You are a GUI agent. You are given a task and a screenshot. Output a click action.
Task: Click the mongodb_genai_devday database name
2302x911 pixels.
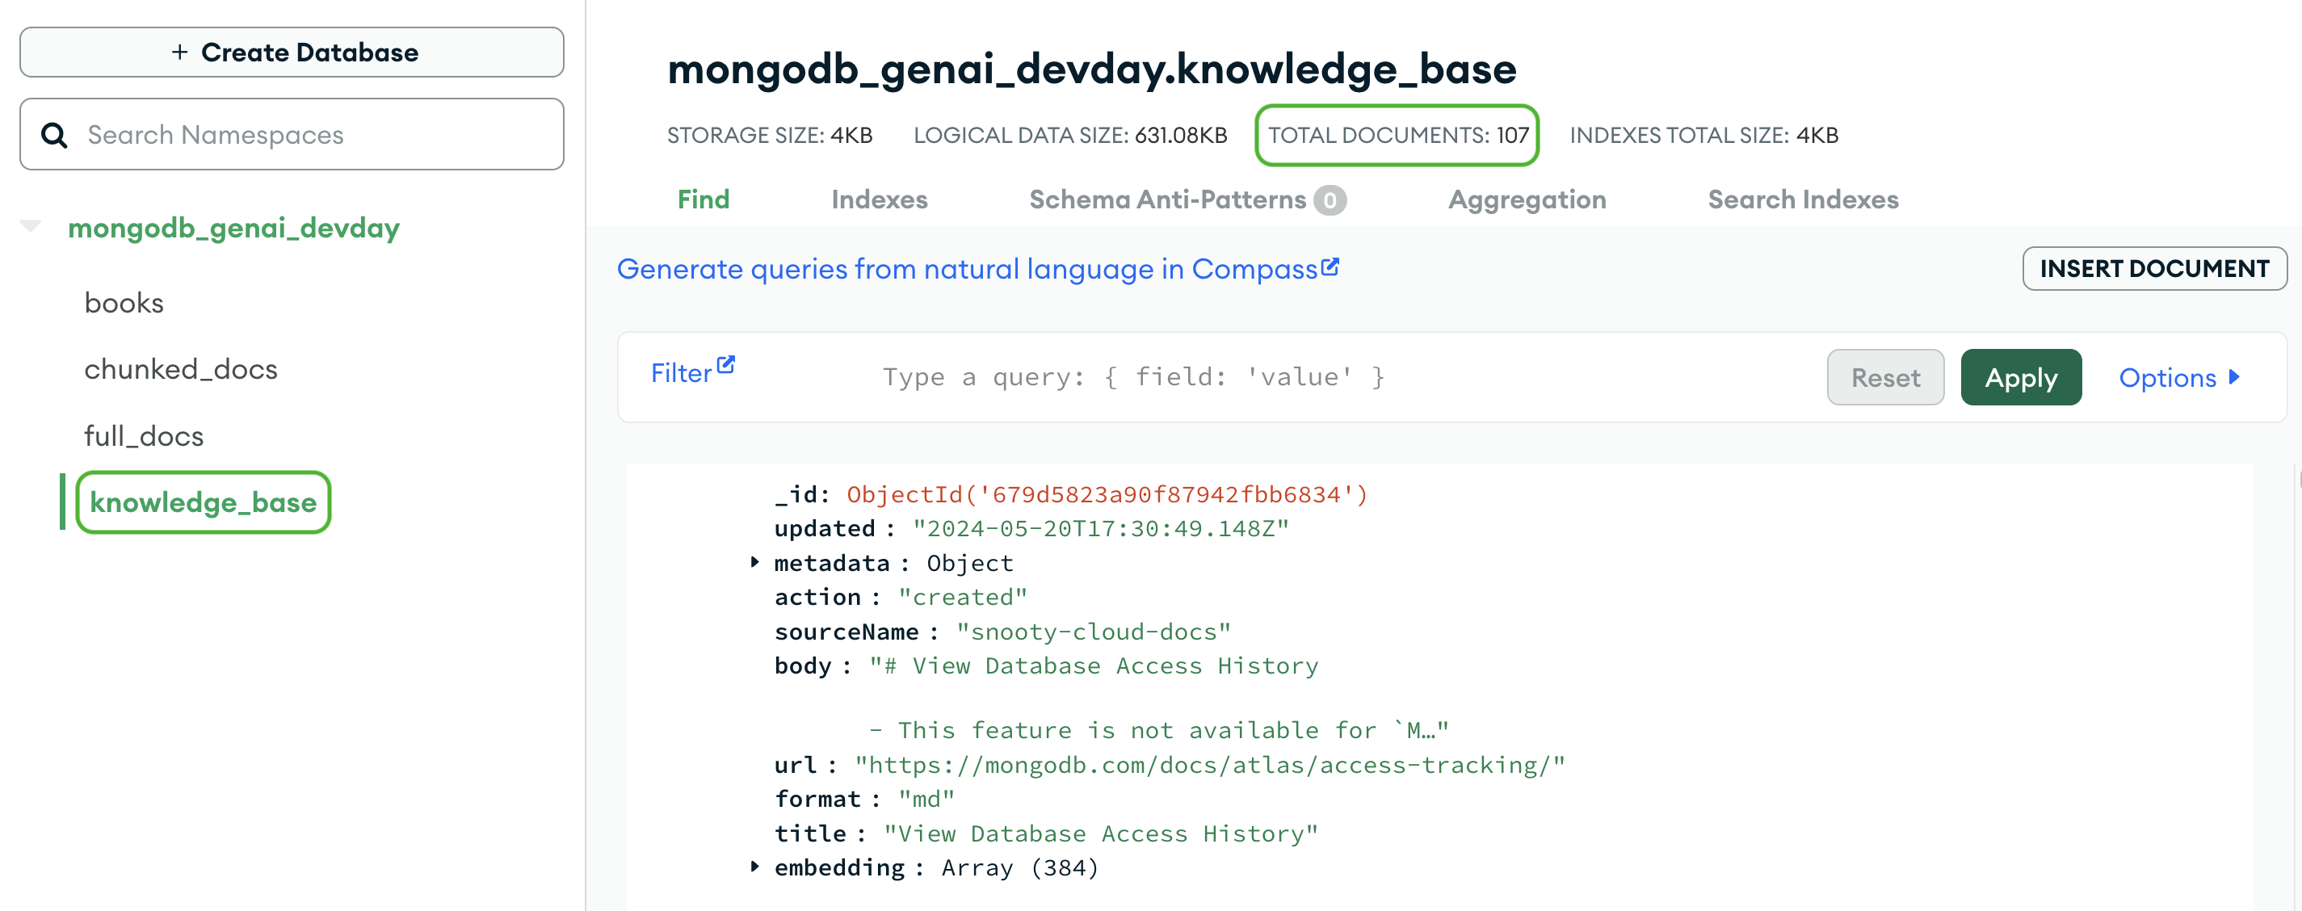[x=234, y=228]
